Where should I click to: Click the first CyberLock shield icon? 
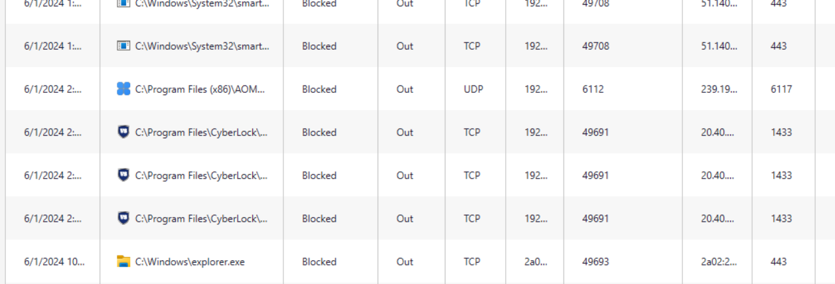pyautogui.click(x=123, y=132)
